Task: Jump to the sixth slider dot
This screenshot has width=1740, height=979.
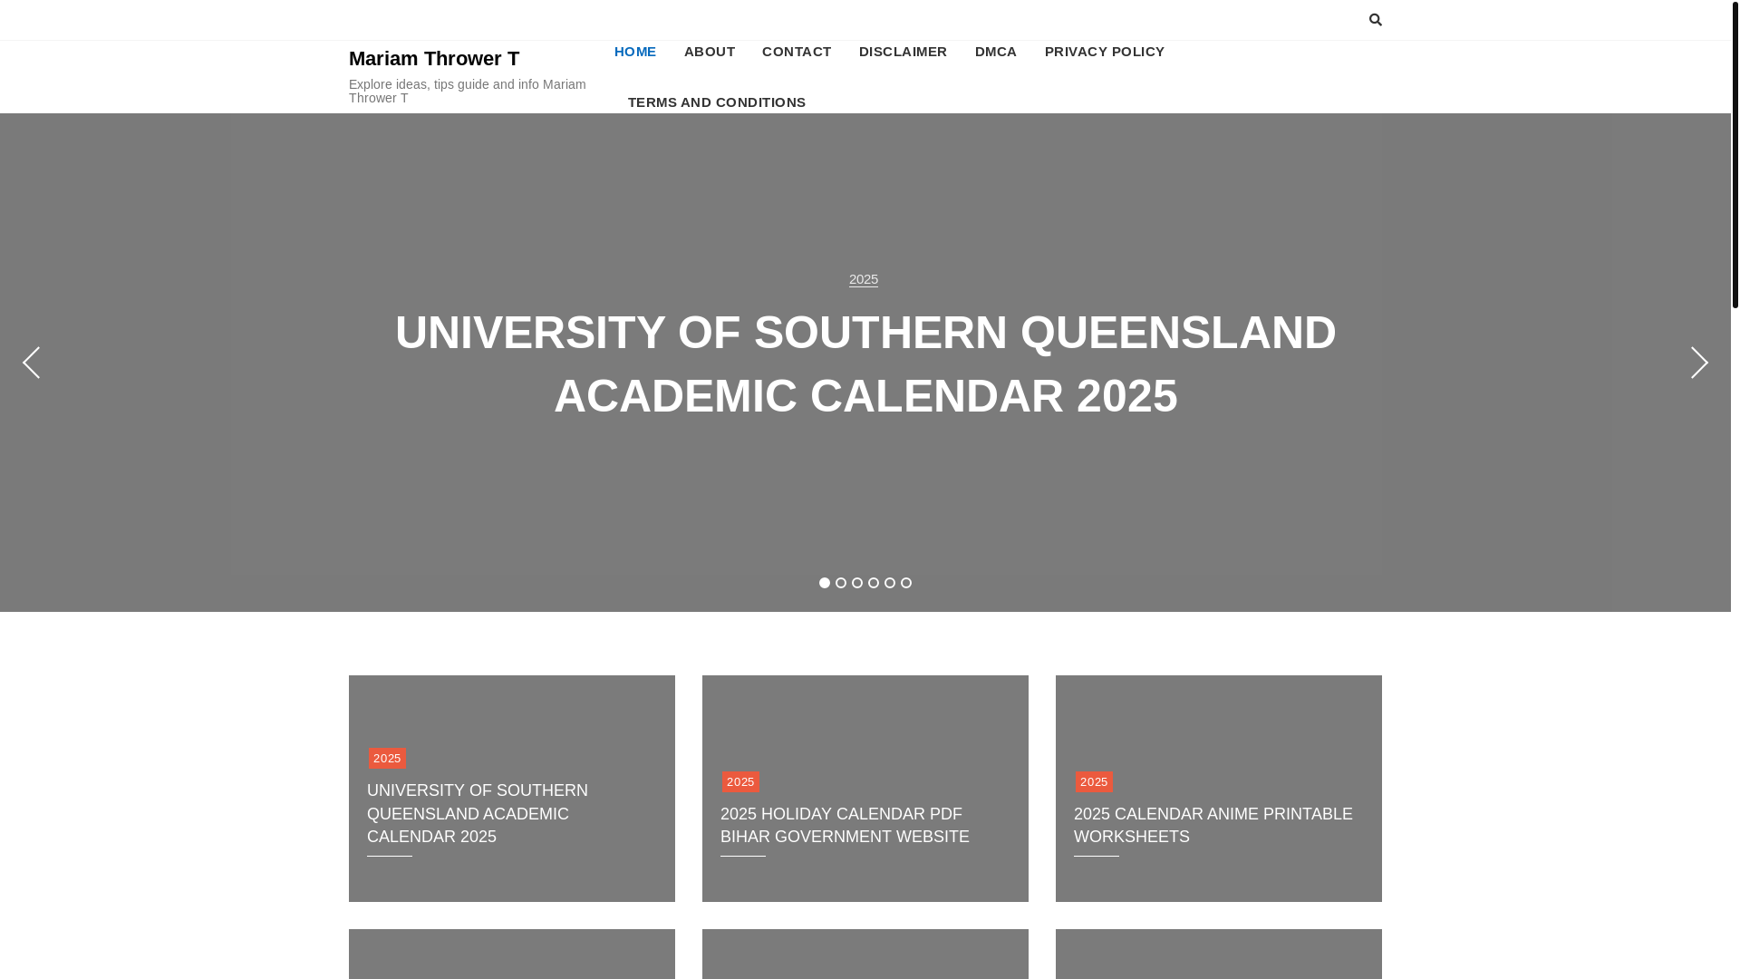Action: click(x=906, y=583)
